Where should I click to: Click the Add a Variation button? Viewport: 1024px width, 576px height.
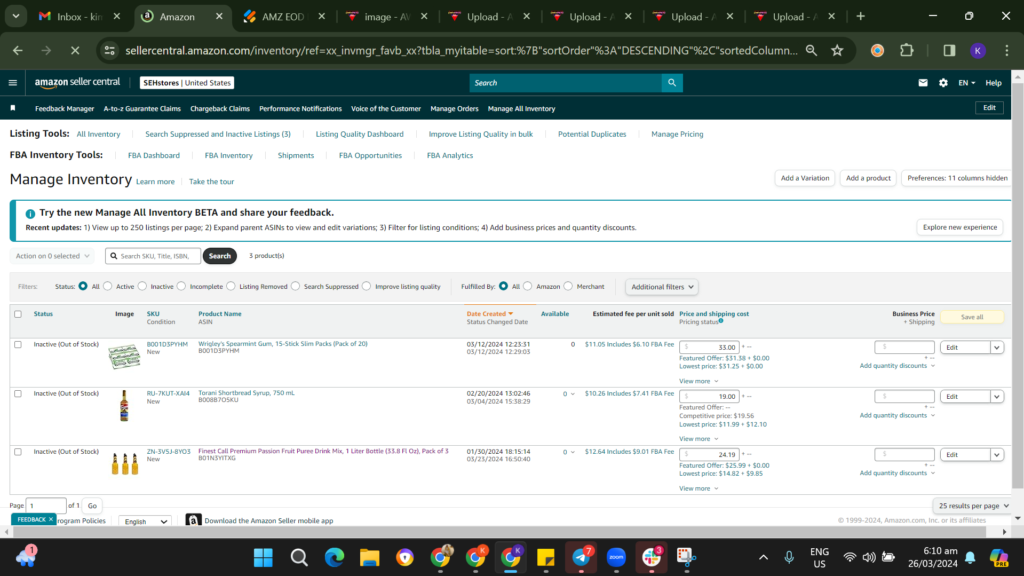click(805, 178)
